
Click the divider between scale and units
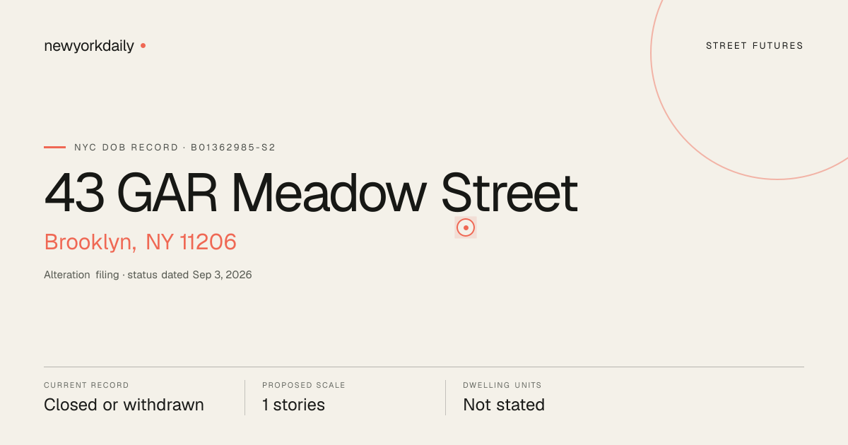point(445,398)
